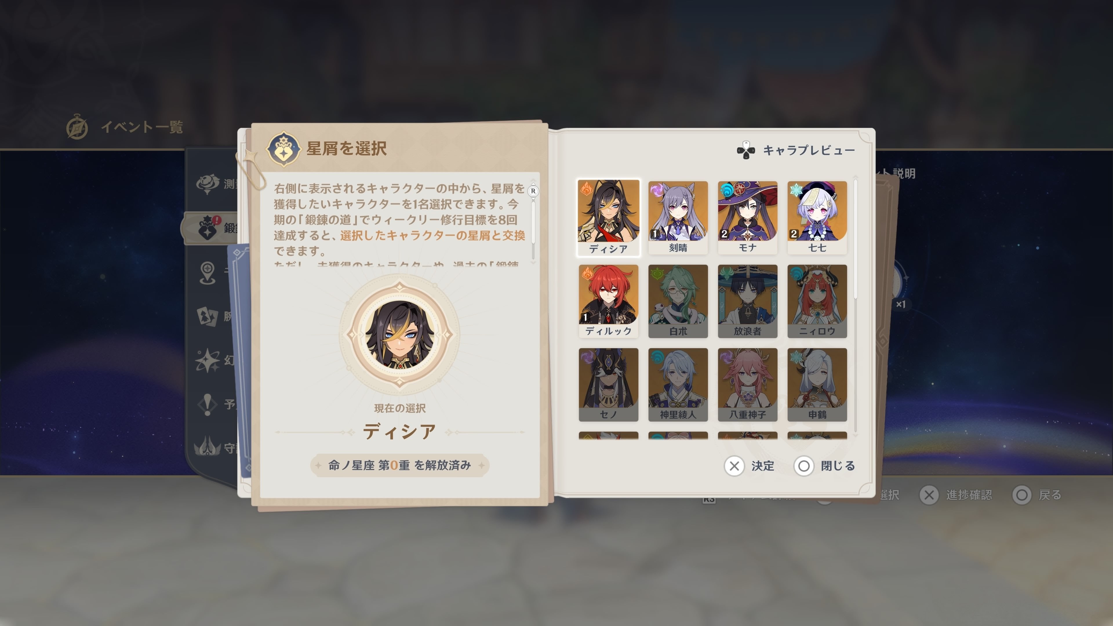This screenshot has width=1113, height=626.
Task: Choose Diluc (ディルック) character card
Action: 608,301
